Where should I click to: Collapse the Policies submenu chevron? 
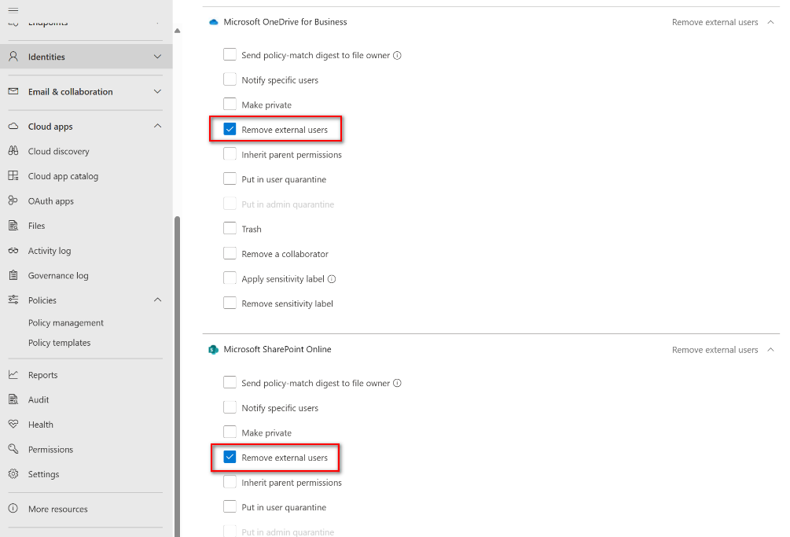point(158,300)
